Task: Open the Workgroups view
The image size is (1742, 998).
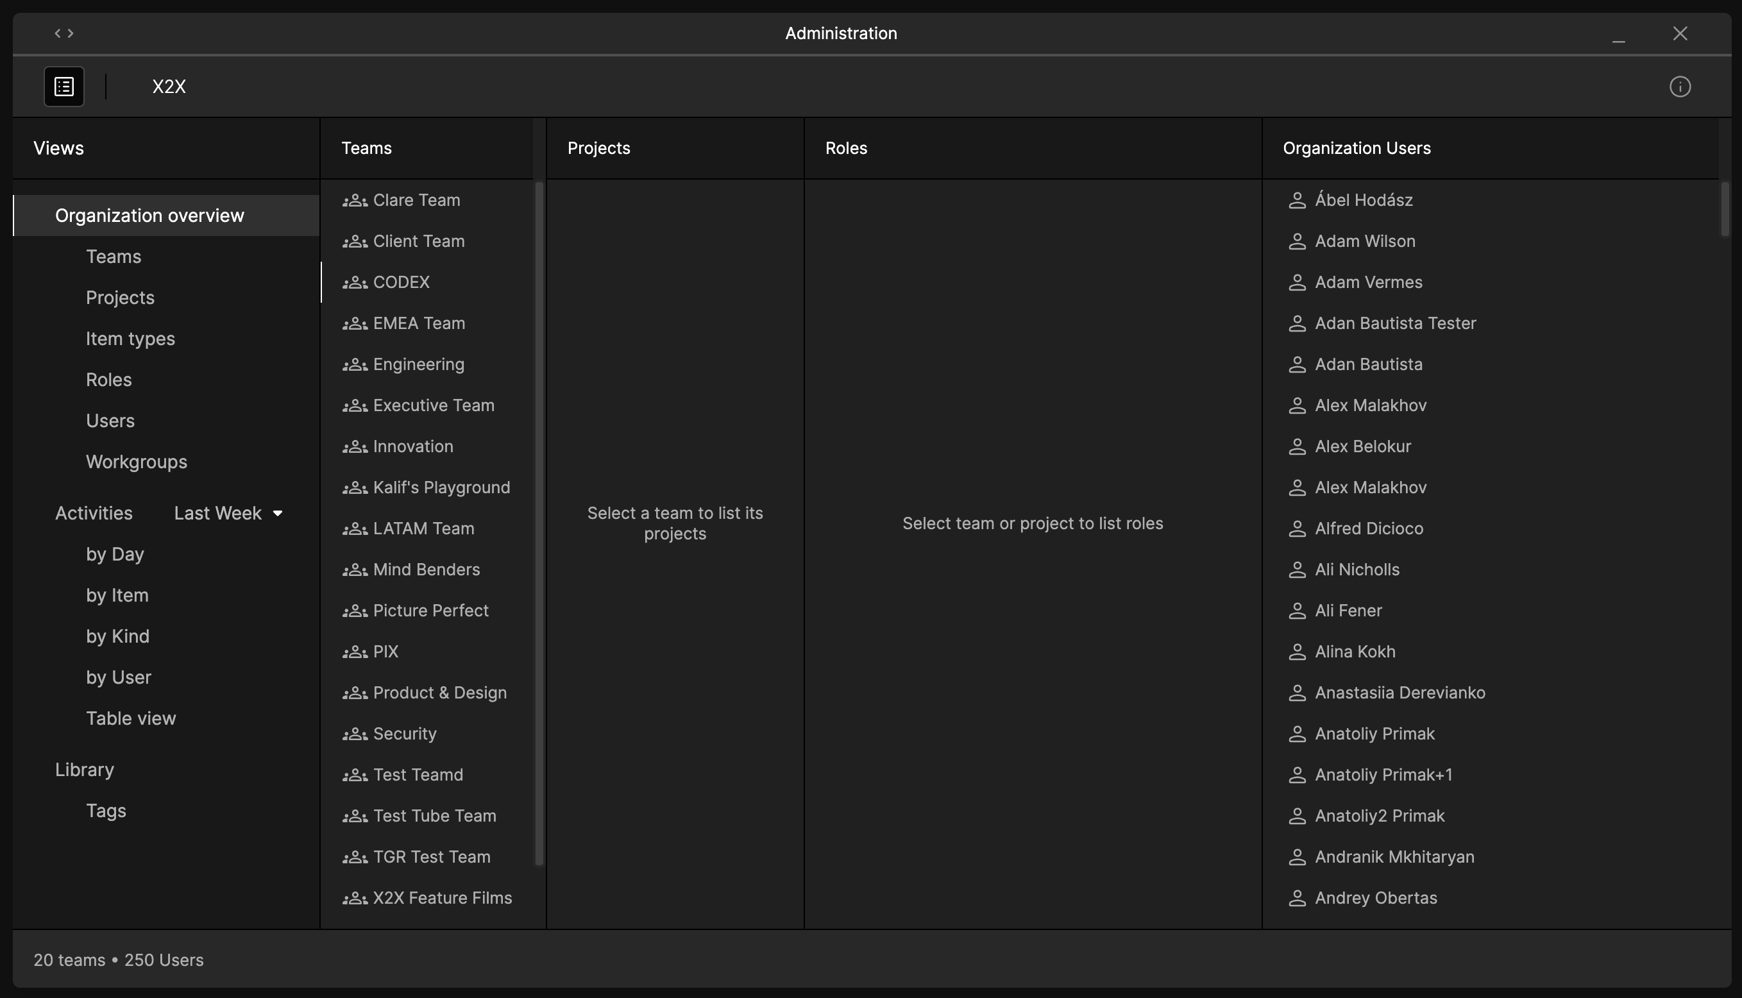Action: pyautogui.click(x=137, y=462)
